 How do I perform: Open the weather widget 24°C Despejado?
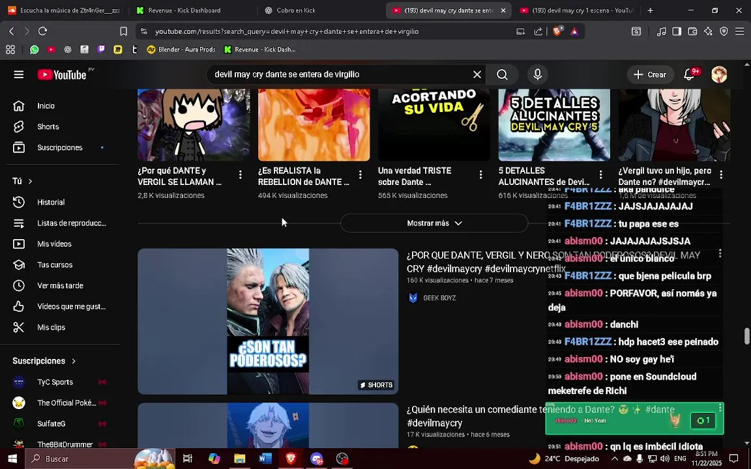pos(564,459)
